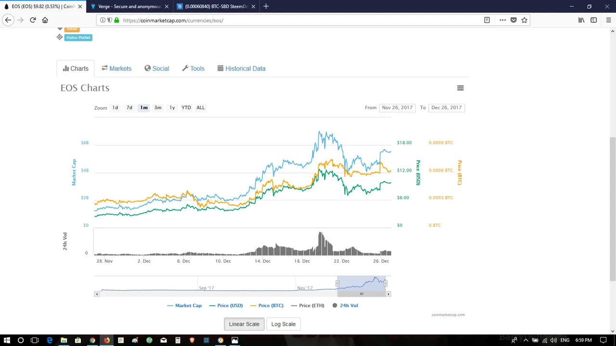Click the page vertical scrollbar thumb

[613, 209]
